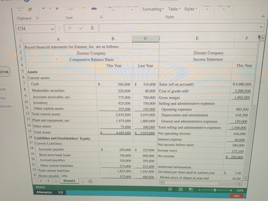The height and width of the screenshot is (201, 268).
Task: Select column A header
Action: [58, 39]
